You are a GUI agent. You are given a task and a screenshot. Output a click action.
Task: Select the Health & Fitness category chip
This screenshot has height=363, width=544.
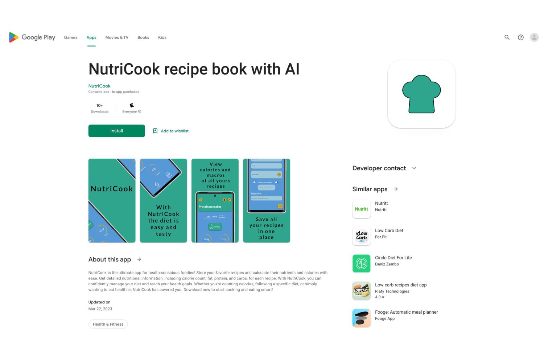point(108,324)
